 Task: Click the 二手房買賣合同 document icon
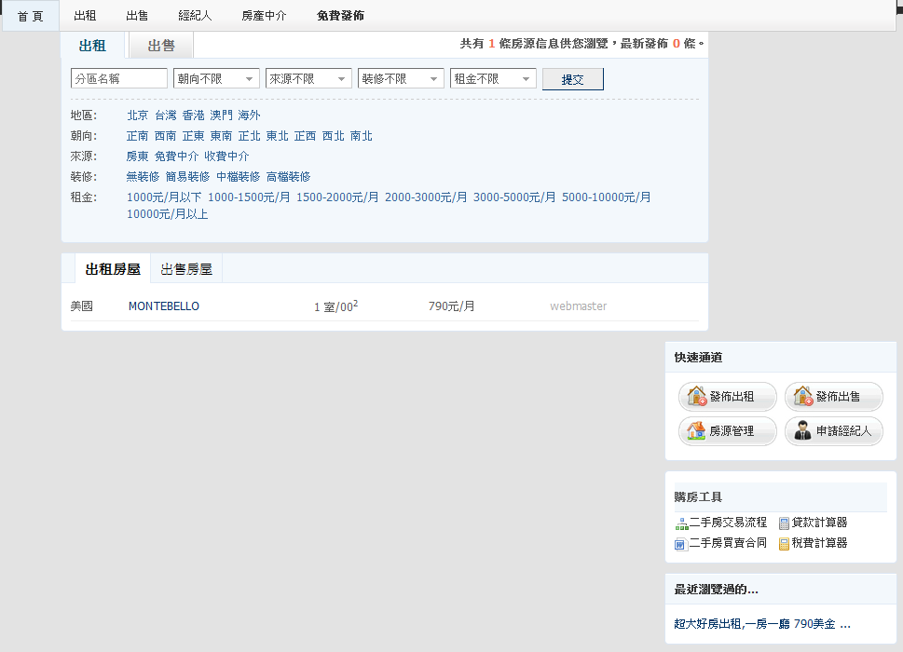point(680,544)
